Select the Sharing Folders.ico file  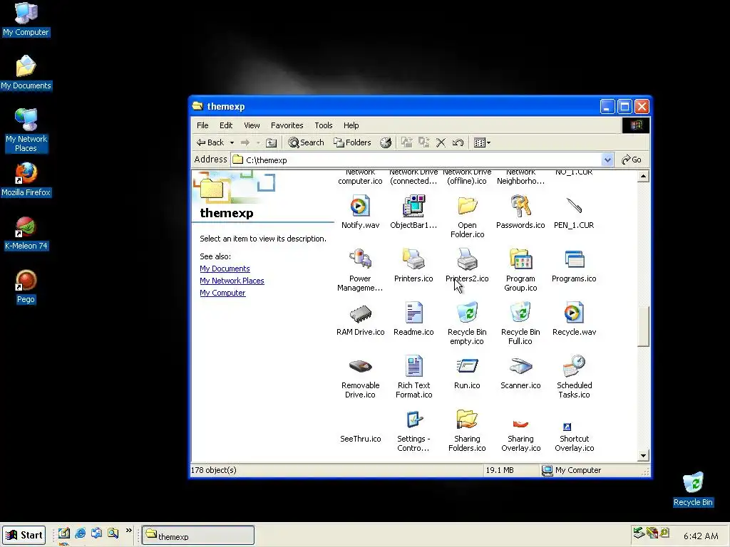(467, 420)
